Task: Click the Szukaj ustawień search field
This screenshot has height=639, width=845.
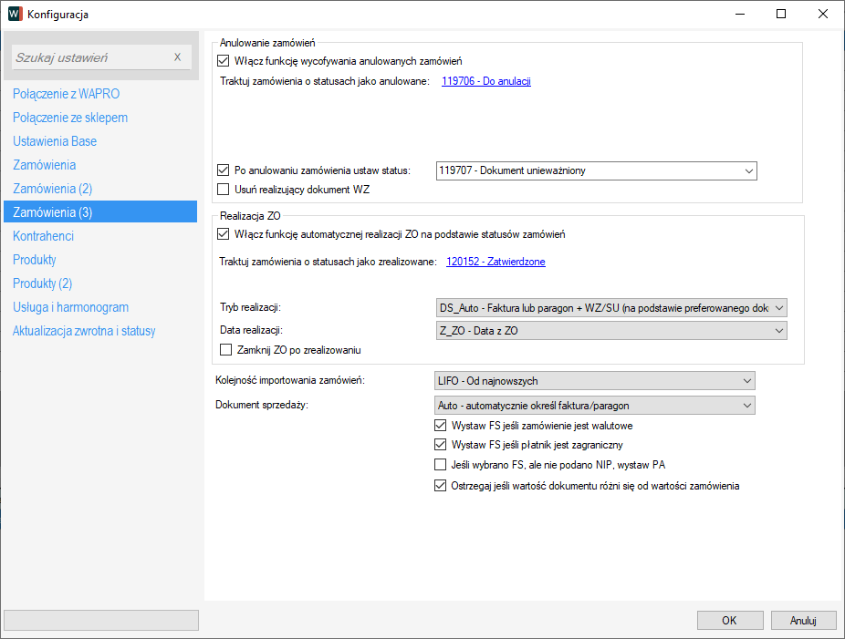Action: (91, 57)
